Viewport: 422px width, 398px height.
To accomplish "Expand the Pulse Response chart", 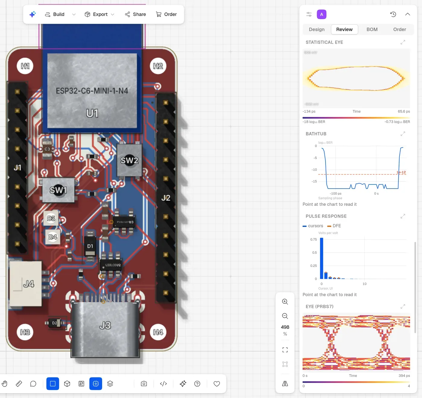I will [x=403, y=216].
